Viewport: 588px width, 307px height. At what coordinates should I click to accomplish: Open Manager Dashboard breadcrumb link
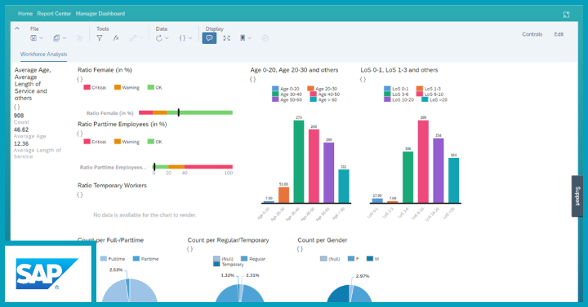click(100, 14)
